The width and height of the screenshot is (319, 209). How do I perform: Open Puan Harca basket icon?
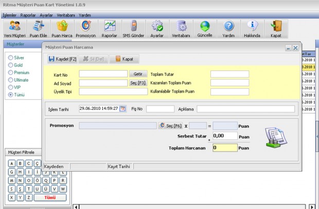coord(62,29)
